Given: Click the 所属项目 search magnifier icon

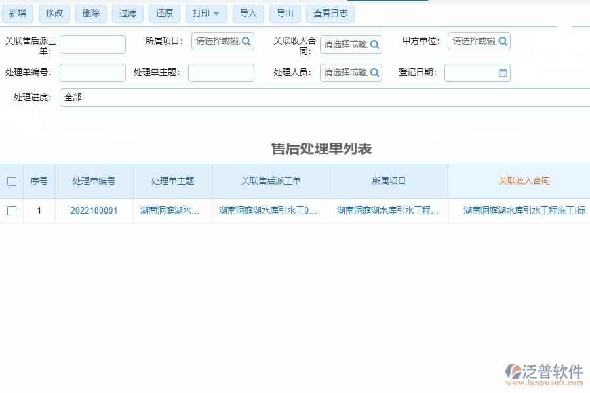Looking at the screenshot, I should (246, 41).
